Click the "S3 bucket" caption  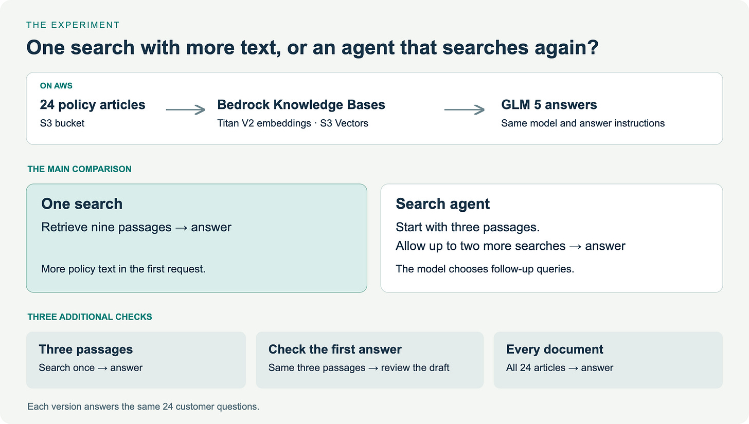coord(62,123)
